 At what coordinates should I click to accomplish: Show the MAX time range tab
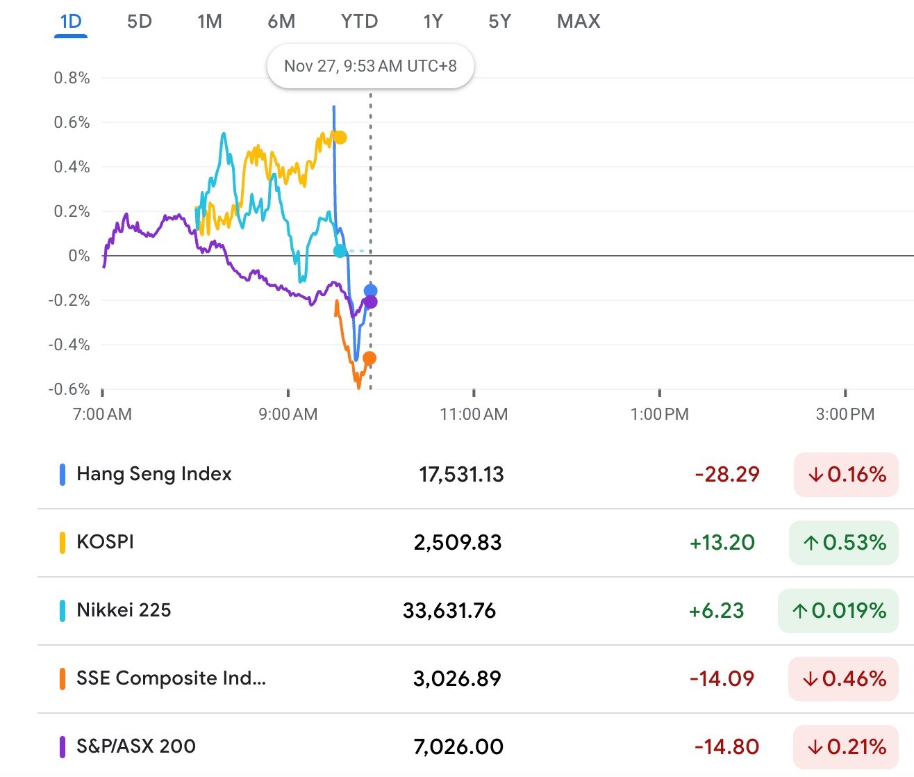[x=579, y=22]
